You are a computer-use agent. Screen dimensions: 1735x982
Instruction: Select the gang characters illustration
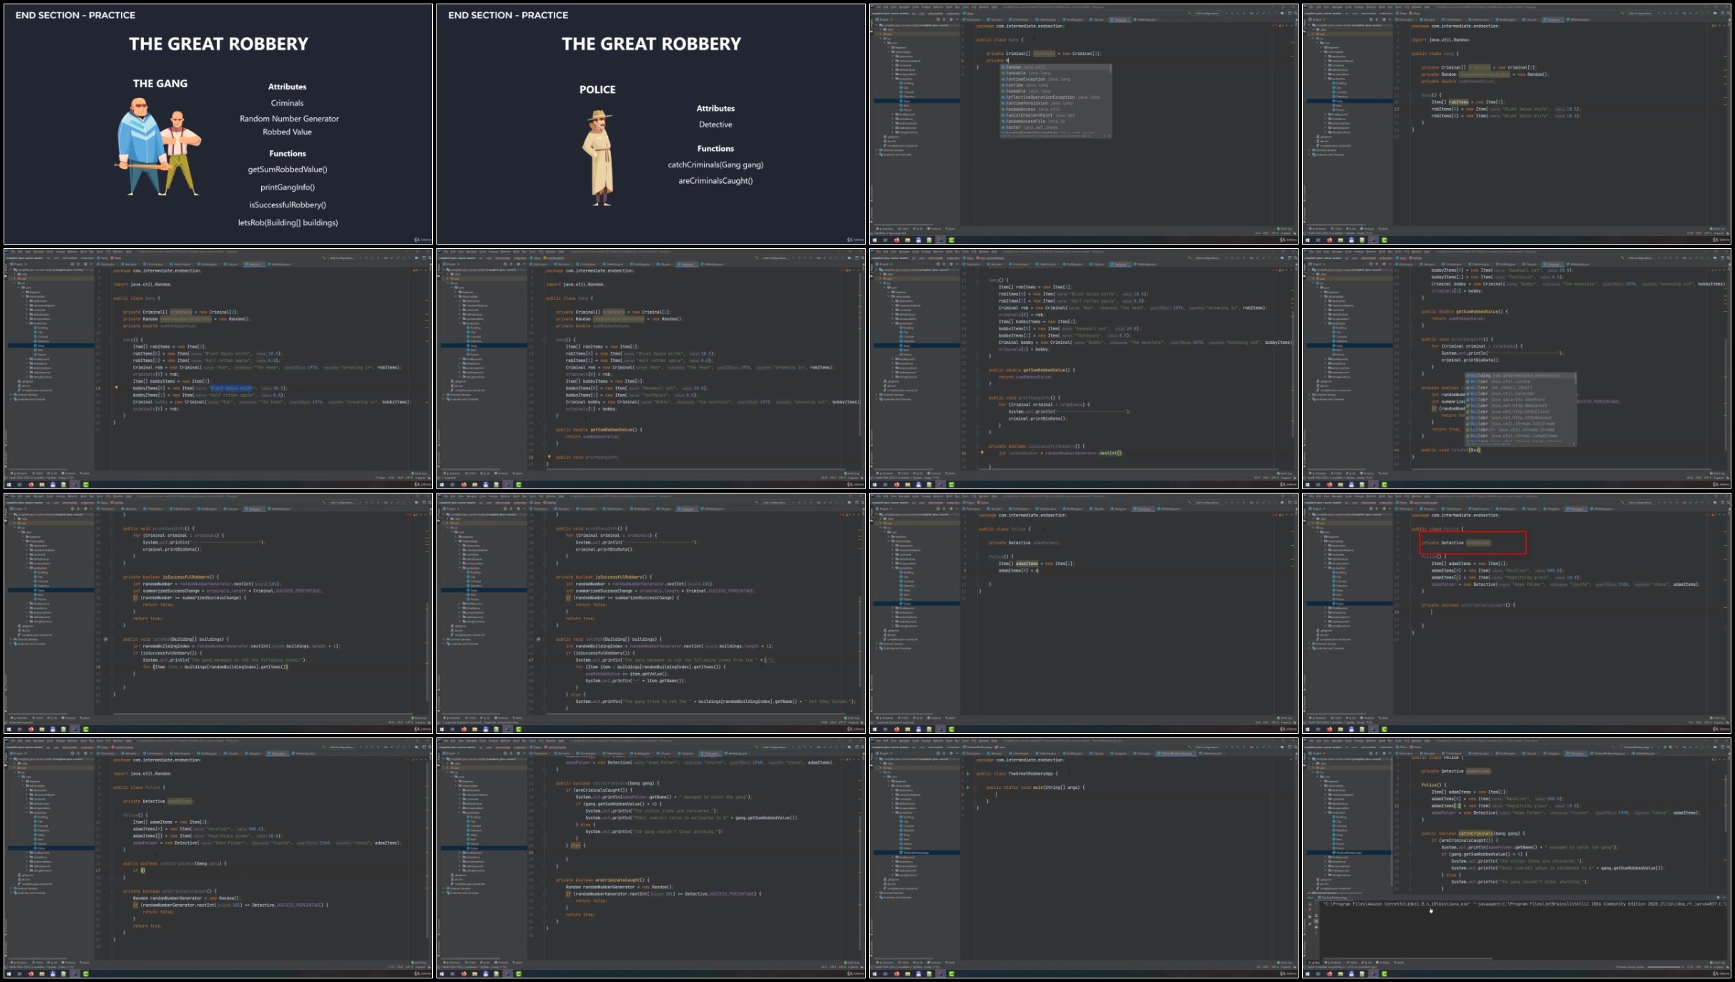(x=158, y=146)
